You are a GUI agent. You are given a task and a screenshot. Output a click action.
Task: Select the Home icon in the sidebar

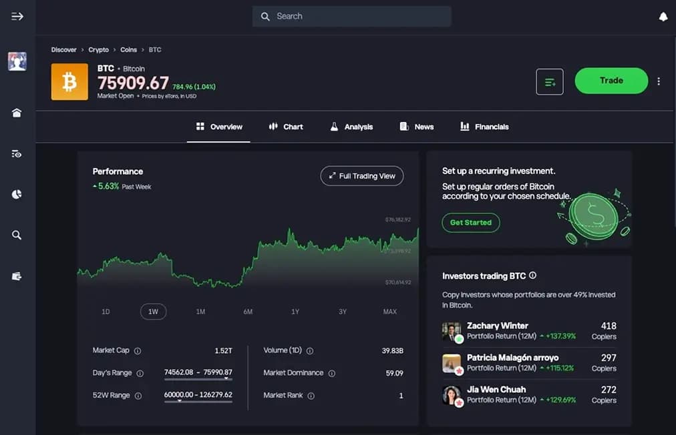click(x=17, y=113)
